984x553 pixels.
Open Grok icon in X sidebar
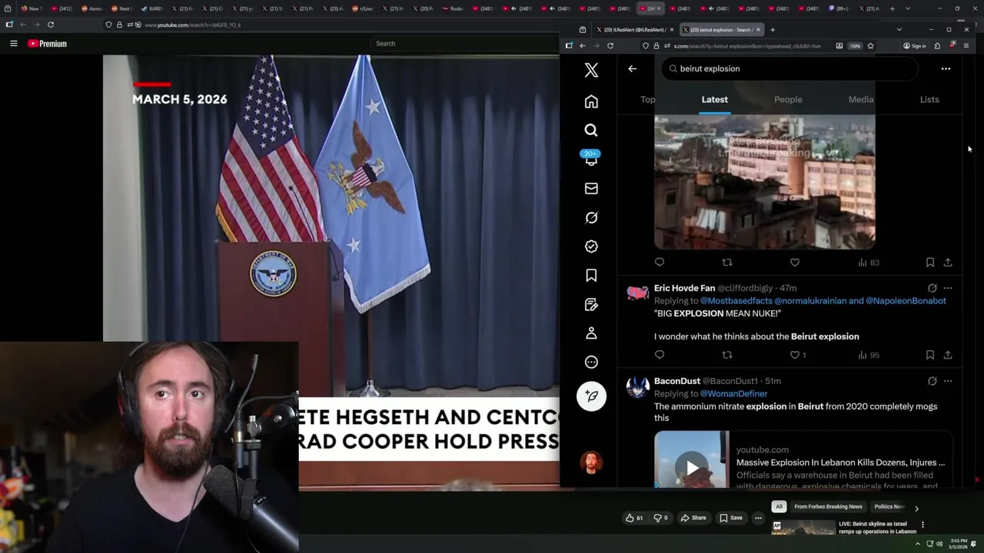pos(591,218)
